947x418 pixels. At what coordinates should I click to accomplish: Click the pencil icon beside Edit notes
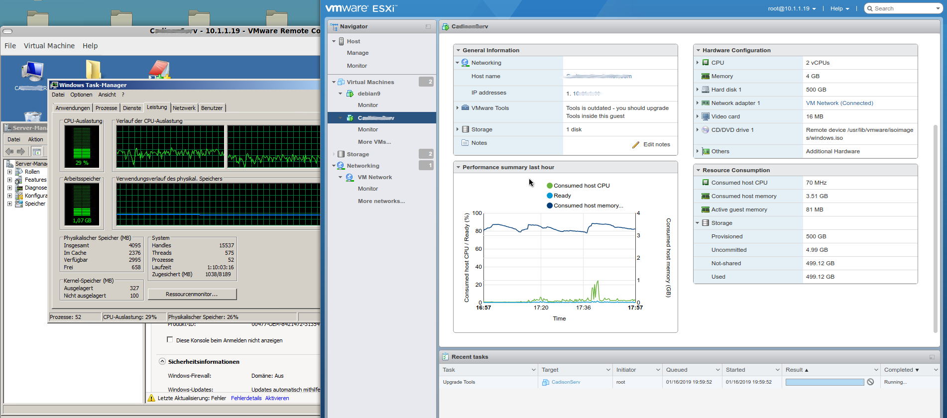click(x=636, y=145)
